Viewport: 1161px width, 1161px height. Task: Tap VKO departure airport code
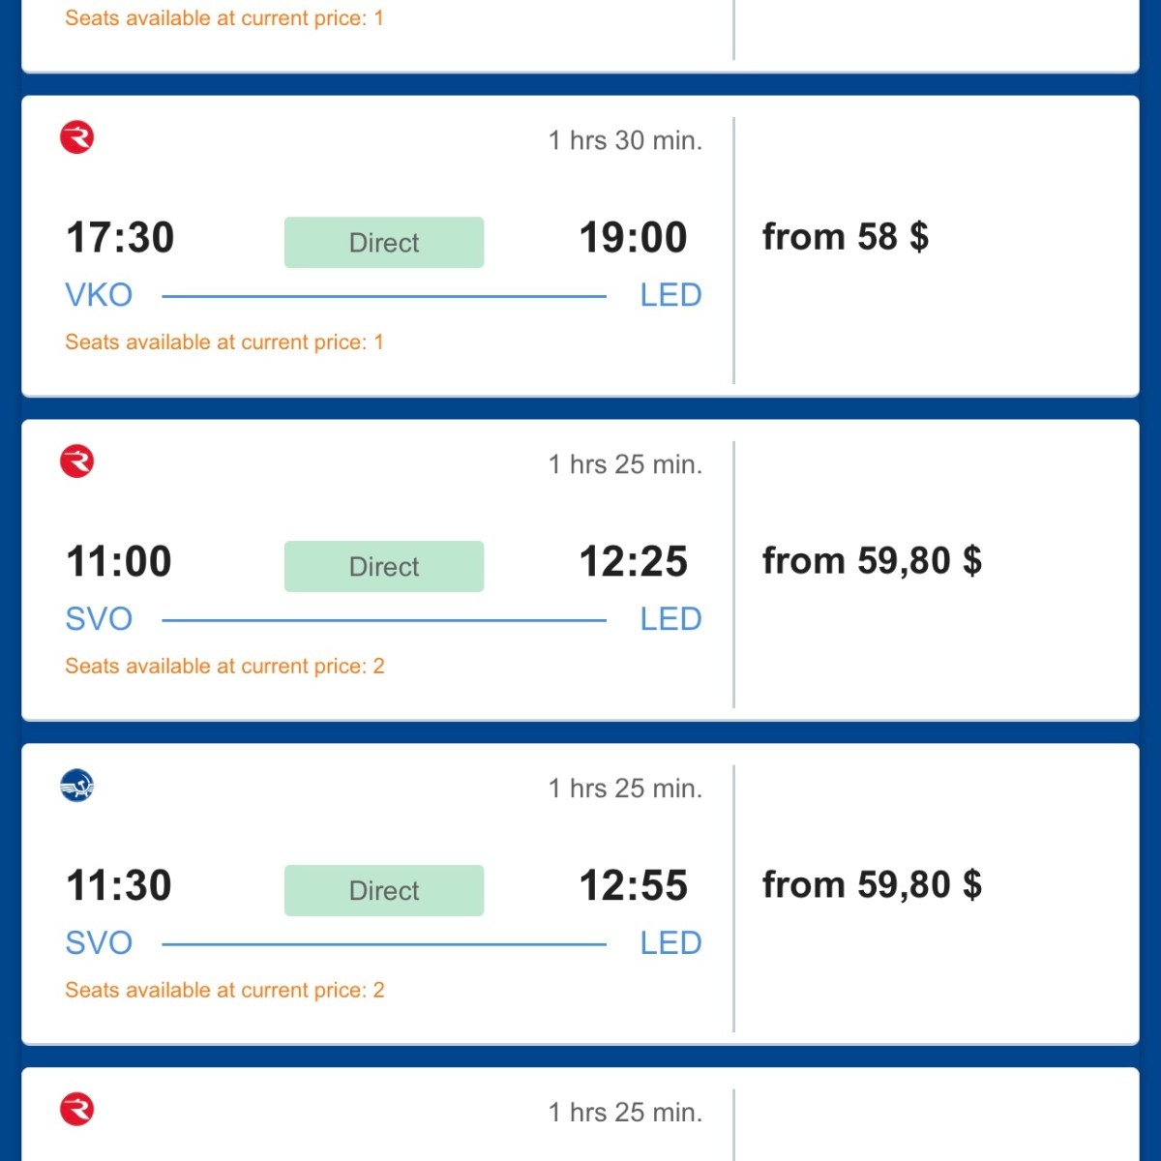[99, 295]
